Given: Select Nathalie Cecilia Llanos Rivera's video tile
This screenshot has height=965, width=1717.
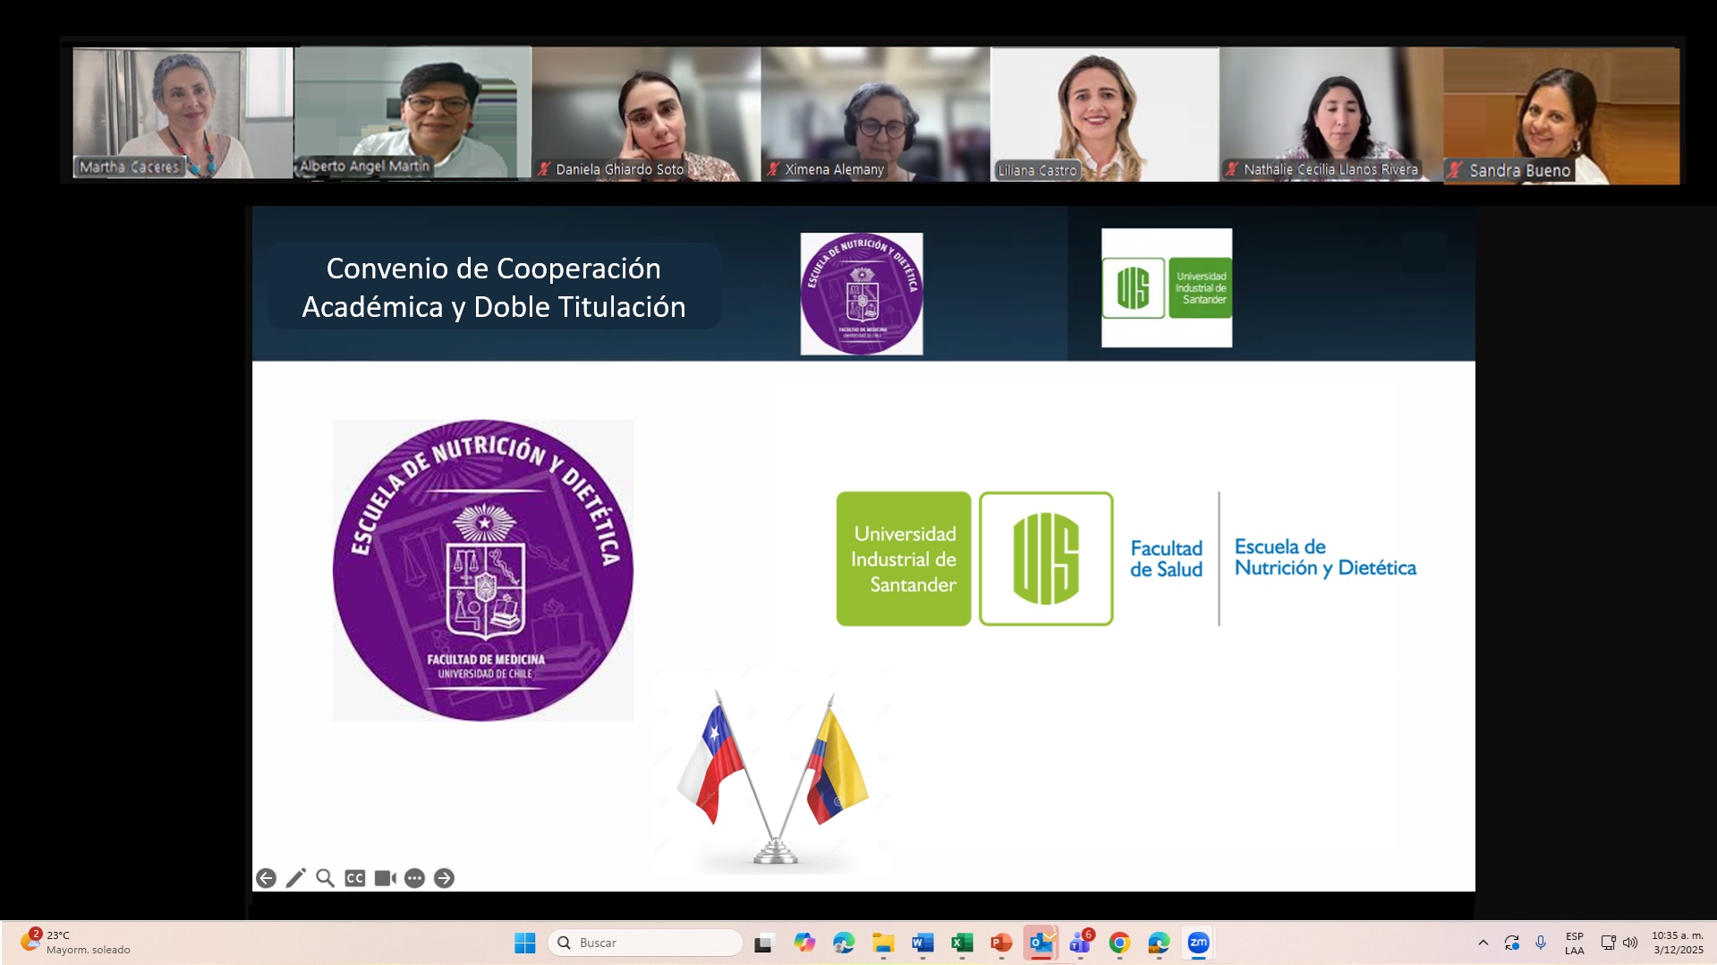Looking at the screenshot, I should [1331, 115].
